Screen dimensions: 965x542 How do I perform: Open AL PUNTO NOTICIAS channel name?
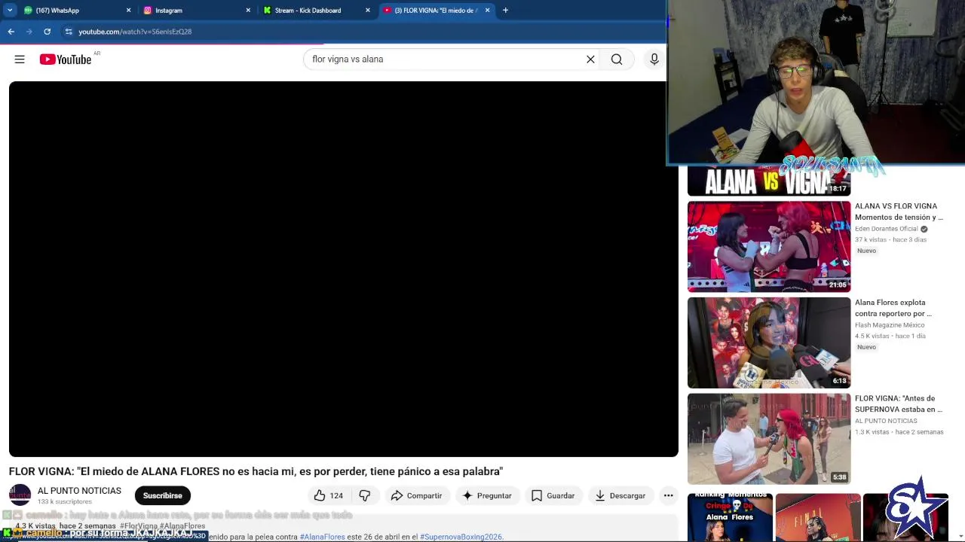click(x=79, y=491)
